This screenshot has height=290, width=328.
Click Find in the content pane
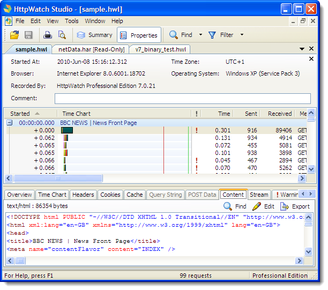tap(235, 206)
